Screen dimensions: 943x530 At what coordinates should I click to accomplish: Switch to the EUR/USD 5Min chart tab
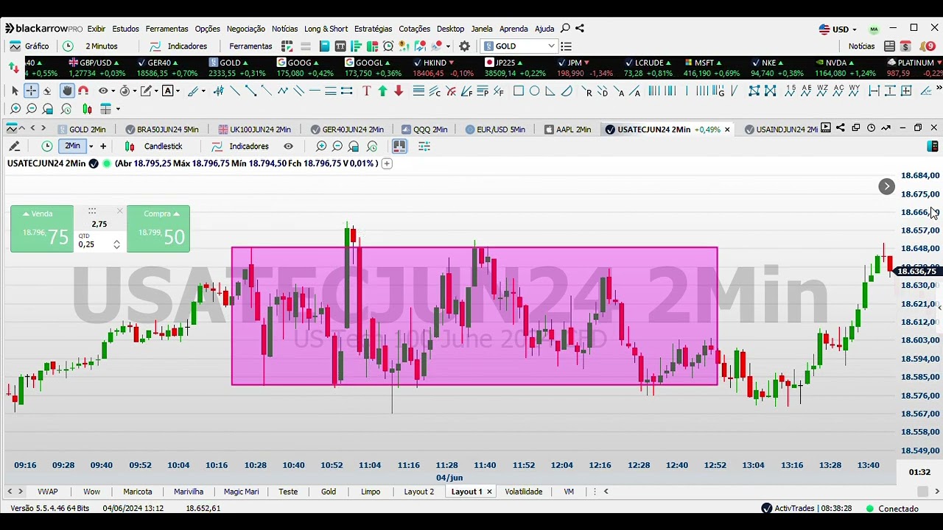tap(495, 129)
